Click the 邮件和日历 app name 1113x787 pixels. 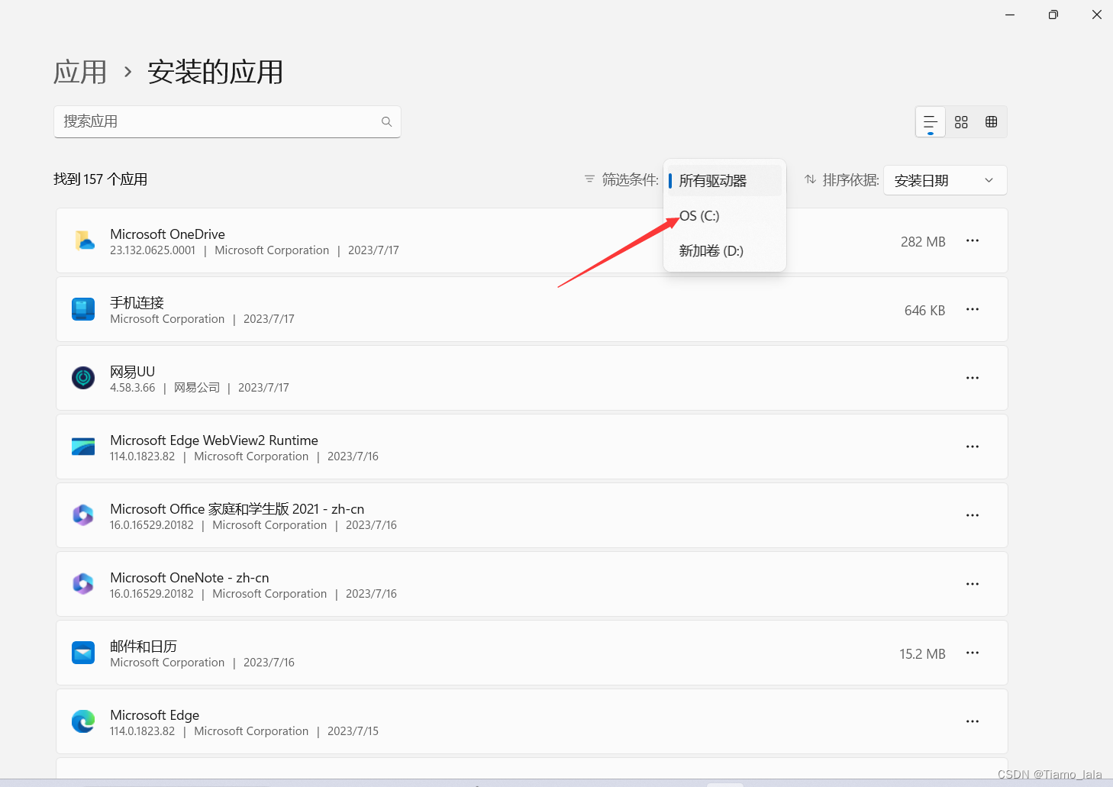(144, 647)
